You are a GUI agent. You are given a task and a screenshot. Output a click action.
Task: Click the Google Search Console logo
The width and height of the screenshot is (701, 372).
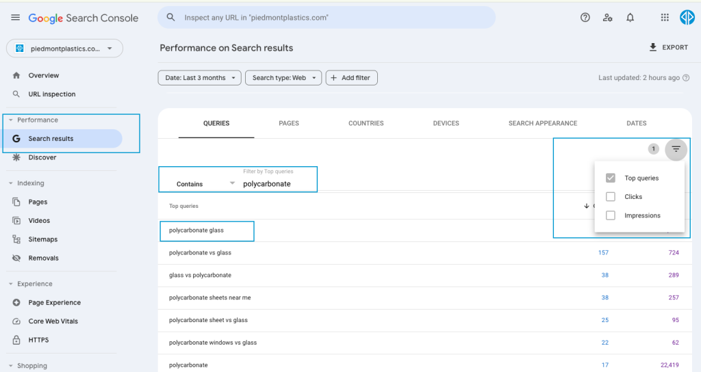point(83,18)
